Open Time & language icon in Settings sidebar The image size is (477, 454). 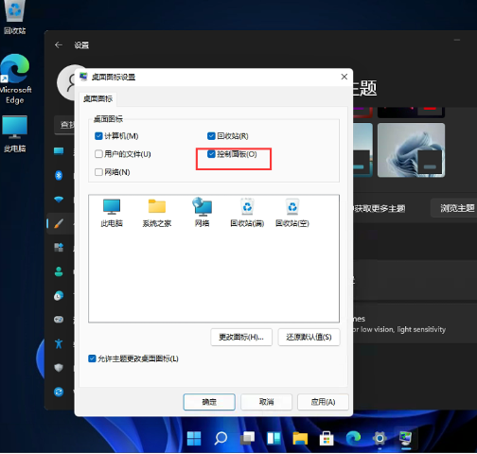tap(59, 296)
